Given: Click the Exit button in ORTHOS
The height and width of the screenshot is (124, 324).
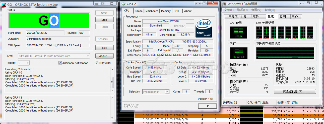Looking at the screenshot, I should [x=104, y=48].
